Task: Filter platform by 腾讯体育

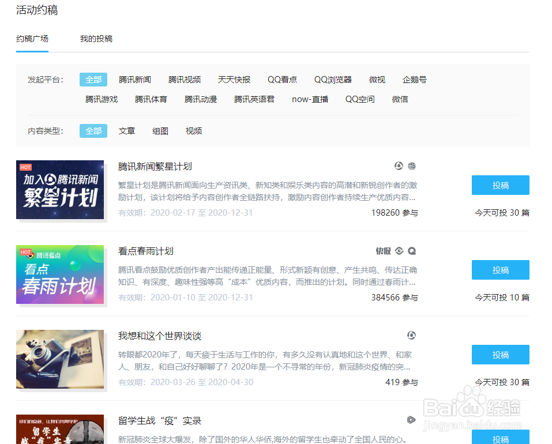Action: click(x=151, y=99)
